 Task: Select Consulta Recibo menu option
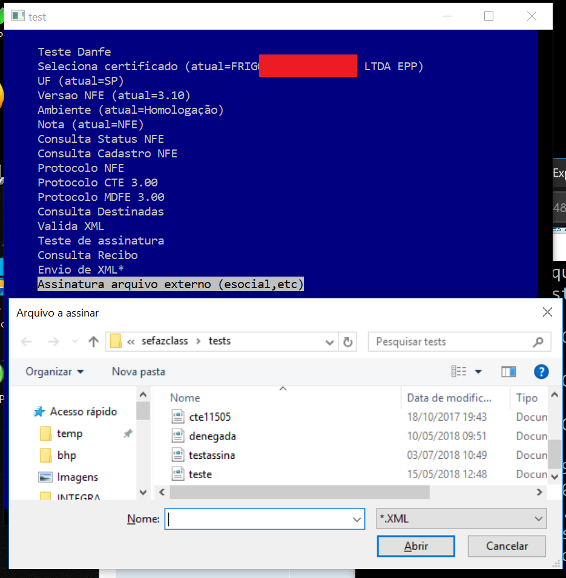[88, 255]
